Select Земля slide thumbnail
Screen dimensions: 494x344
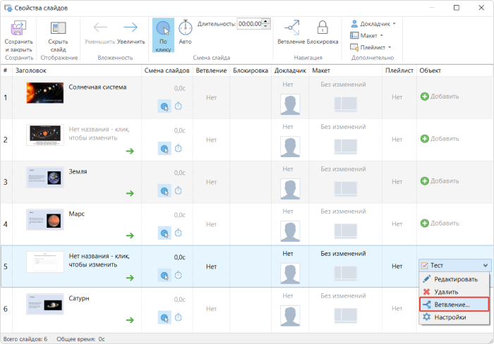pos(45,177)
